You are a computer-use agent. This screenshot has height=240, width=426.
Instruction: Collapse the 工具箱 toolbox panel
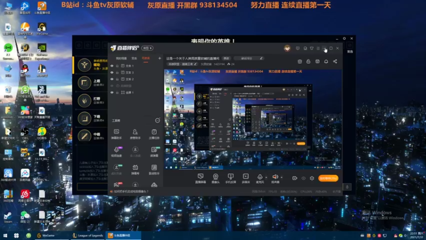coord(158,121)
